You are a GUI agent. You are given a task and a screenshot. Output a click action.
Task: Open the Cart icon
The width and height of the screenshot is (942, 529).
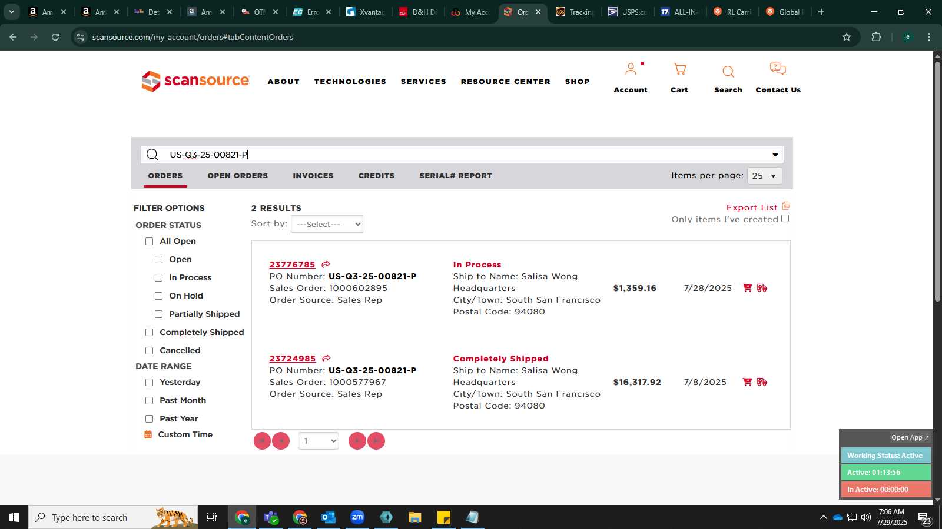(x=679, y=69)
